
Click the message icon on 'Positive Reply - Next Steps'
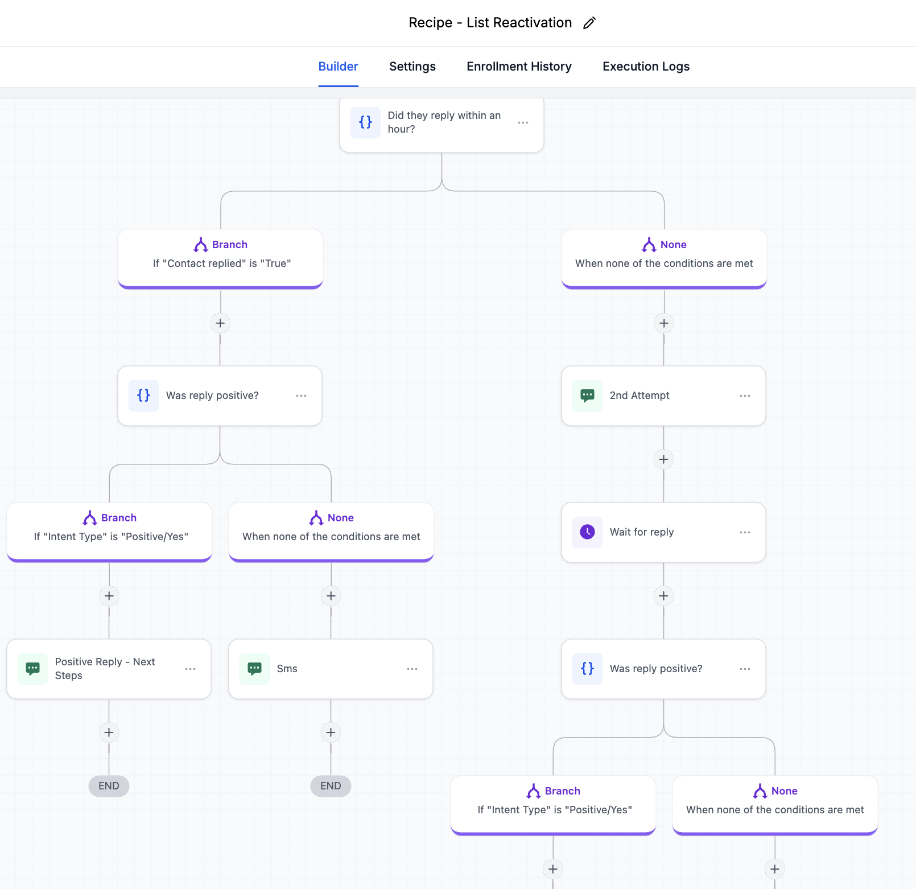pos(32,669)
